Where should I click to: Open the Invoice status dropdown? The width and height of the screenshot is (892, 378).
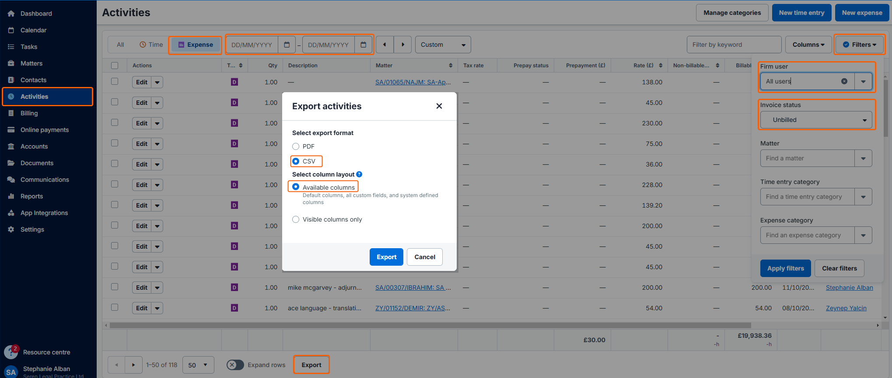(x=816, y=120)
